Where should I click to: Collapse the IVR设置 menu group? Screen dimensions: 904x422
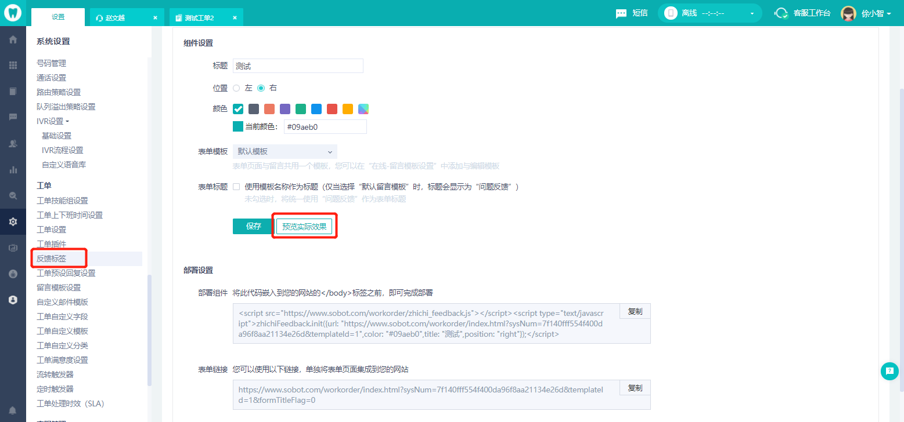coord(53,121)
